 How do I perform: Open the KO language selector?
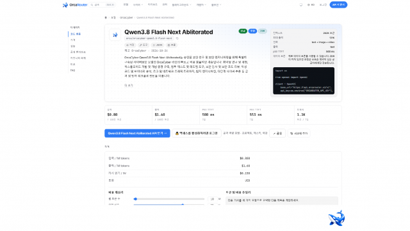pyautogui.click(x=311, y=4)
